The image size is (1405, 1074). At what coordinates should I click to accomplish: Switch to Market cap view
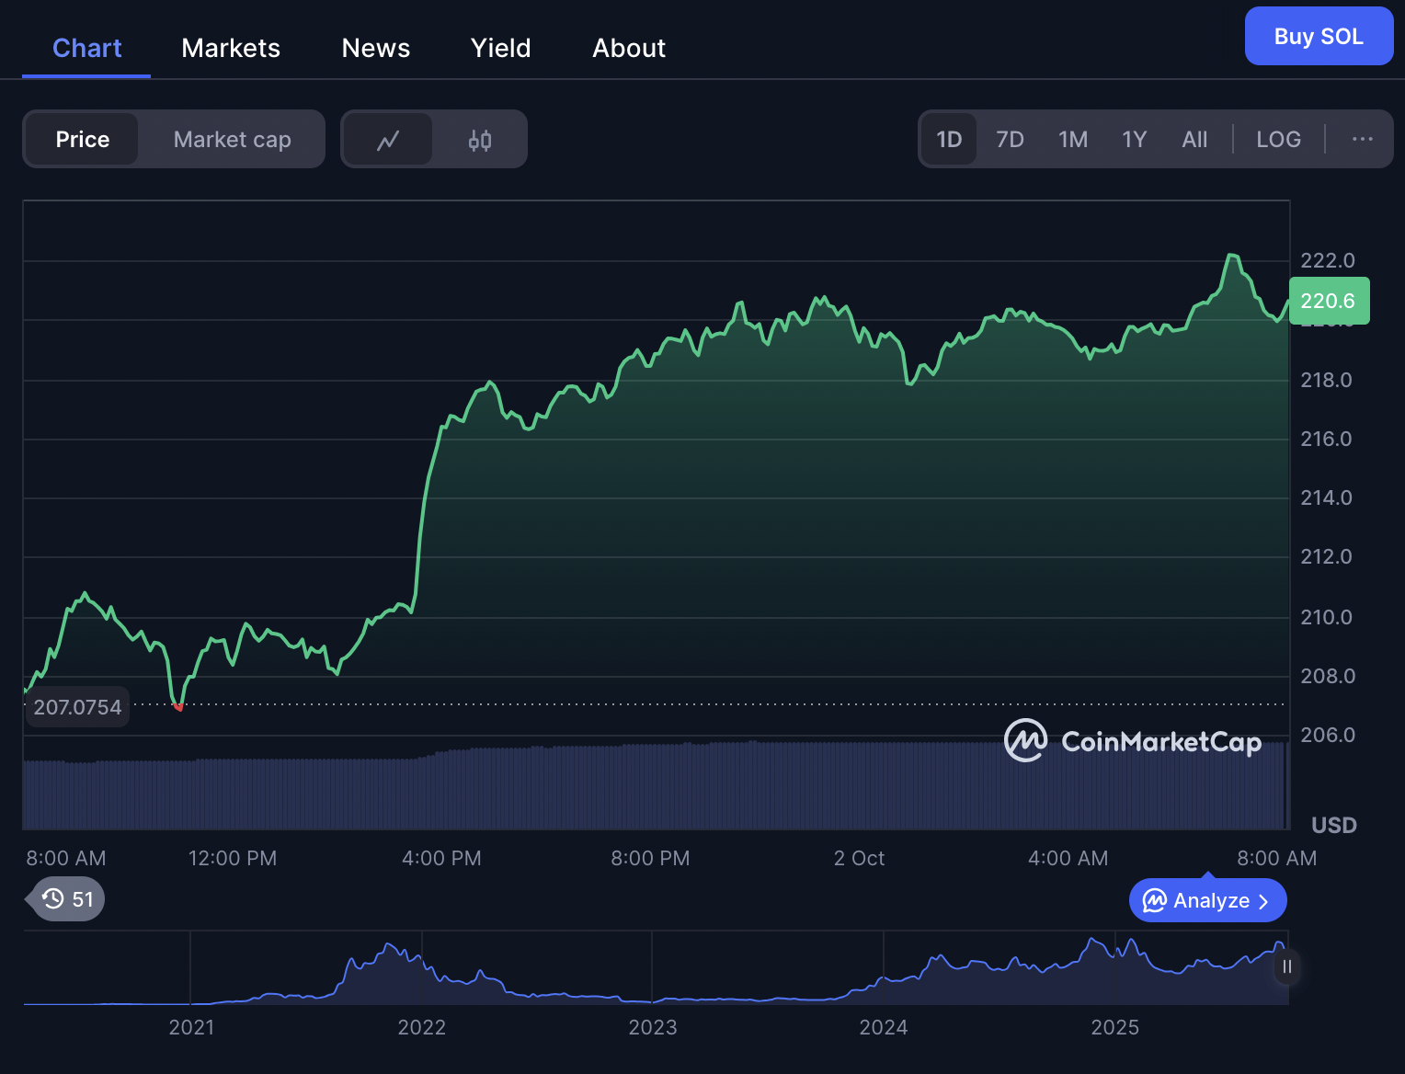click(232, 139)
